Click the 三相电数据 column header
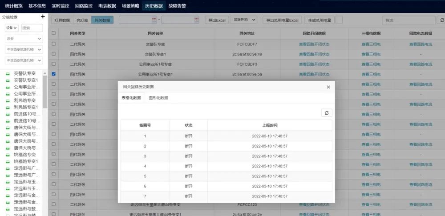Viewport: 445px width, 216px height. 371,33
